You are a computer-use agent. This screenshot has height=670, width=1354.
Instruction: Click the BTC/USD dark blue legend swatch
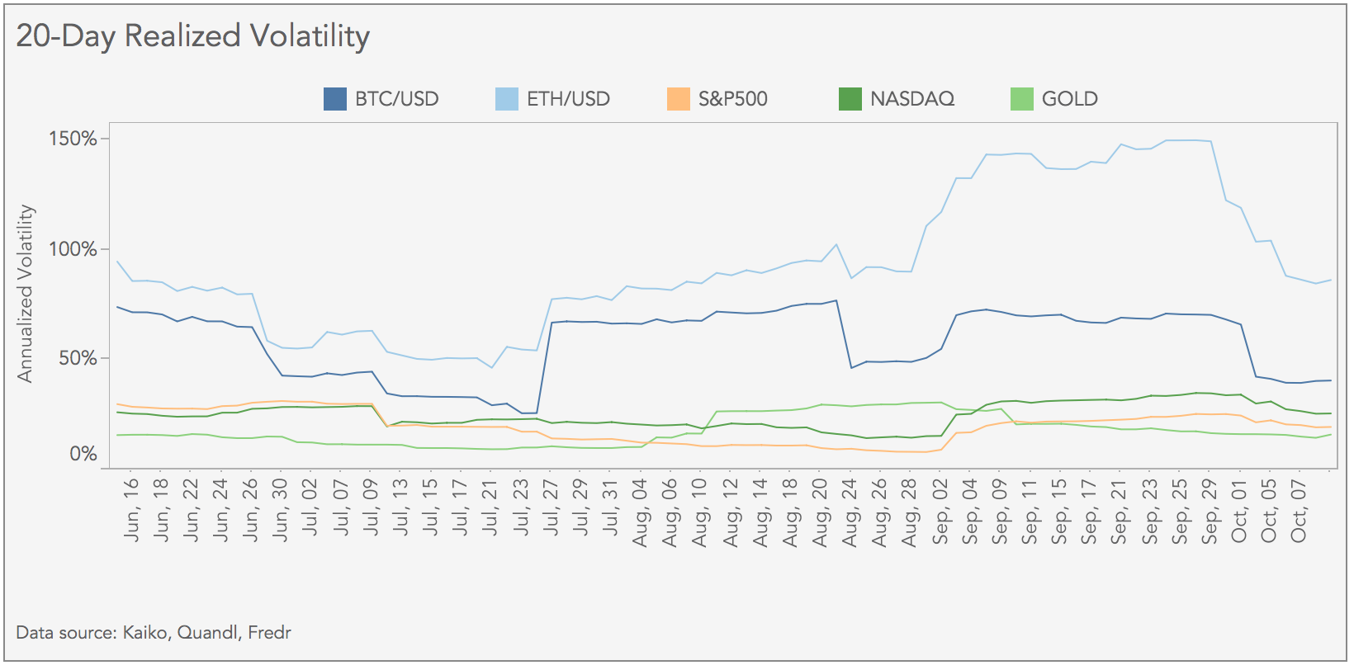[334, 99]
